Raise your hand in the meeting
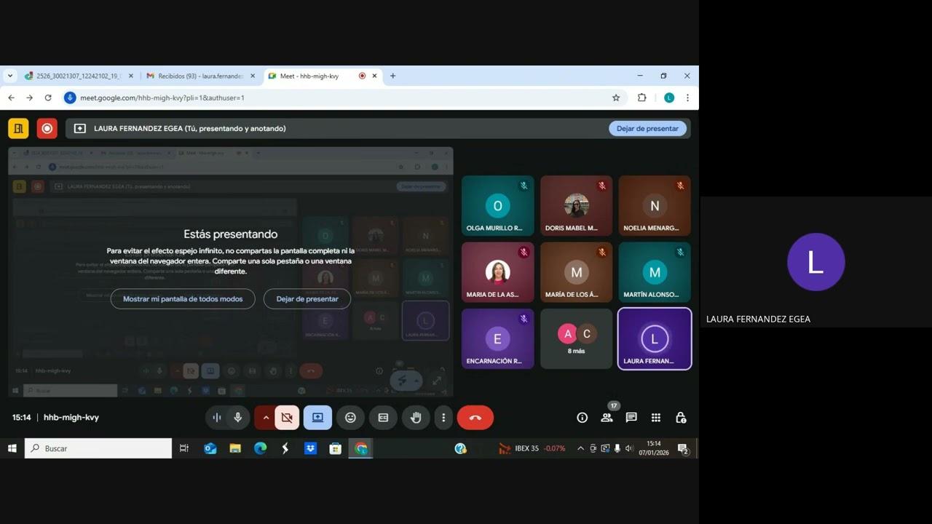 (x=416, y=418)
